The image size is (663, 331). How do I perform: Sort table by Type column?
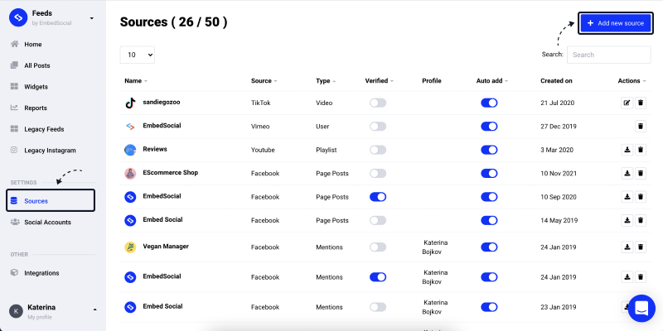coord(326,81)
